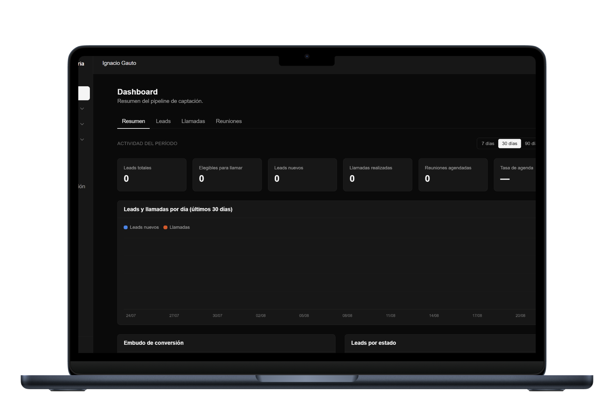Click the 11/08 axis date
The image size is (614, 409).
[x=390, y=316]
